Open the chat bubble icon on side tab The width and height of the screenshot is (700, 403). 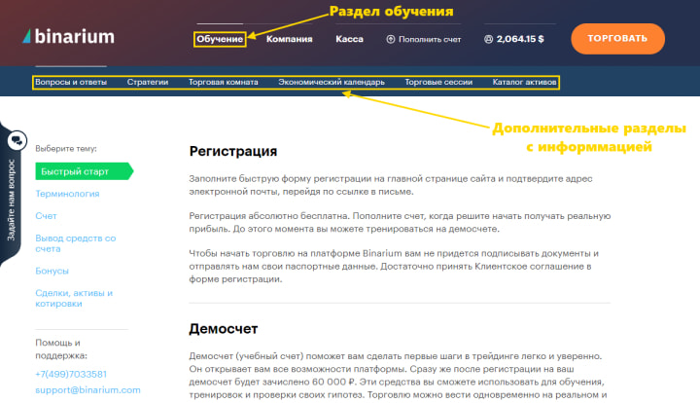point(17,141)
